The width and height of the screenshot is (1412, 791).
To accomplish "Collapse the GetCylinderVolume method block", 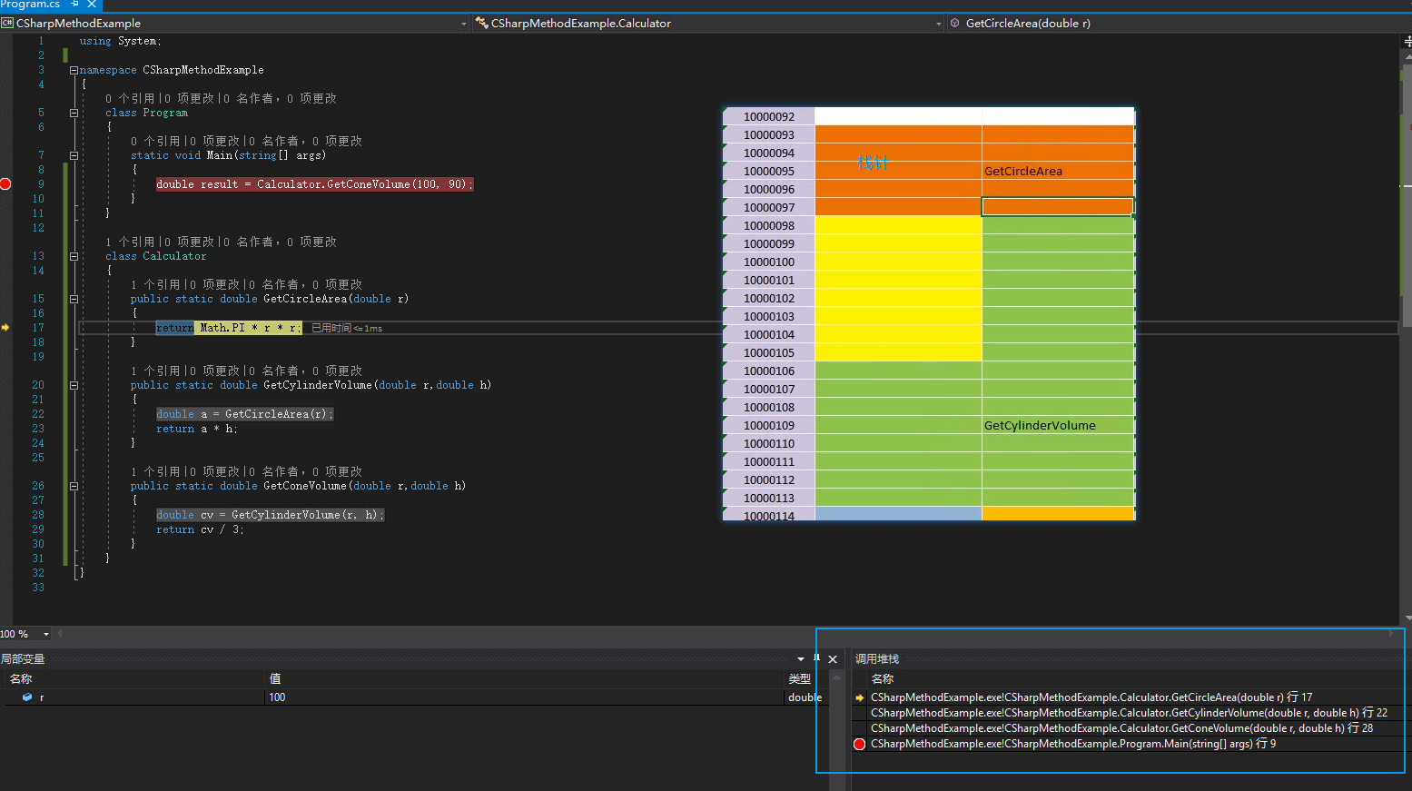I will click(x=74, y=385).
